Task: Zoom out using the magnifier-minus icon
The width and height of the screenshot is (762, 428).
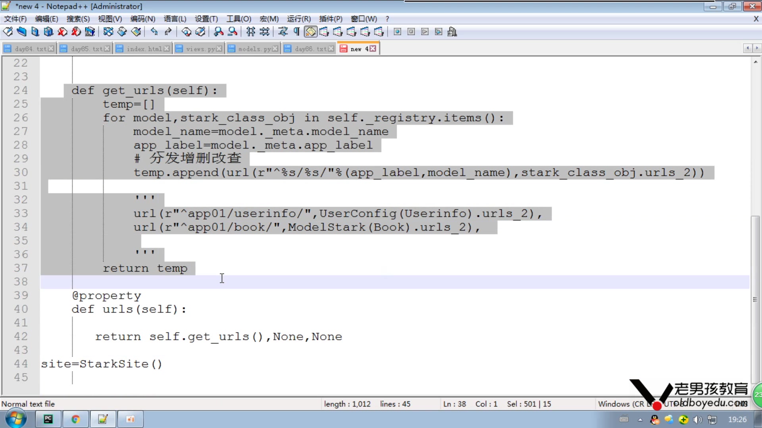Action: tap(232, 32)
